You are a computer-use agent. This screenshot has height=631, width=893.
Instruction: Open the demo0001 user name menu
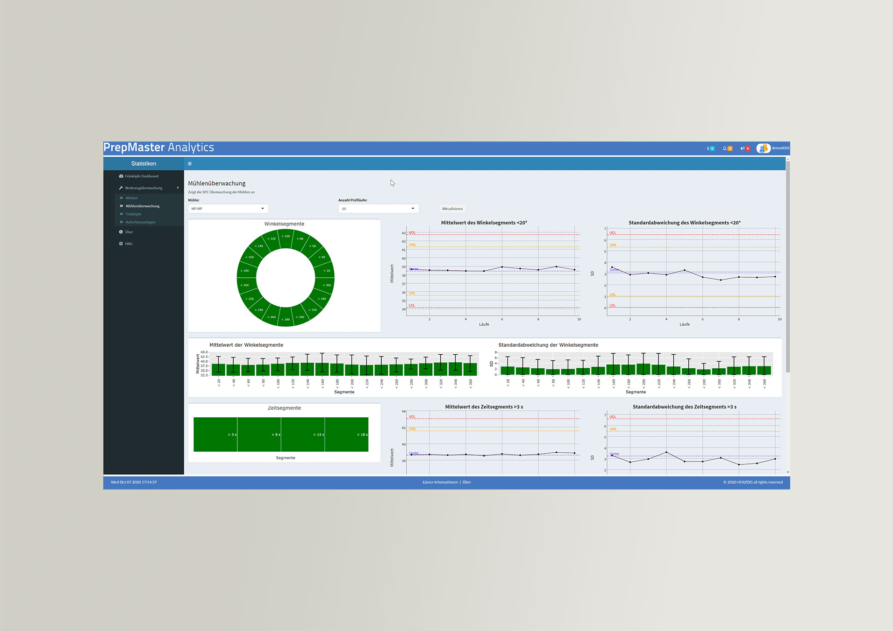point(780,148)
